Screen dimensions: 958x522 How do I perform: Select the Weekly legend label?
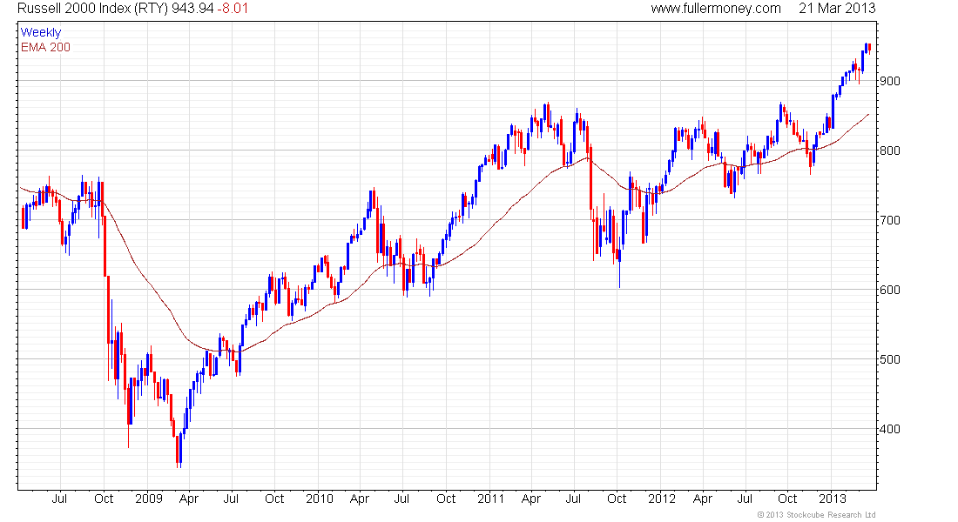click(41, 32)
